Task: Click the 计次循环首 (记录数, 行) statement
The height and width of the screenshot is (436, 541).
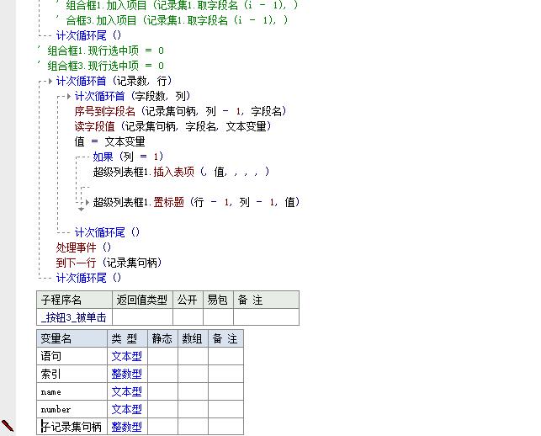Action: 114,81
